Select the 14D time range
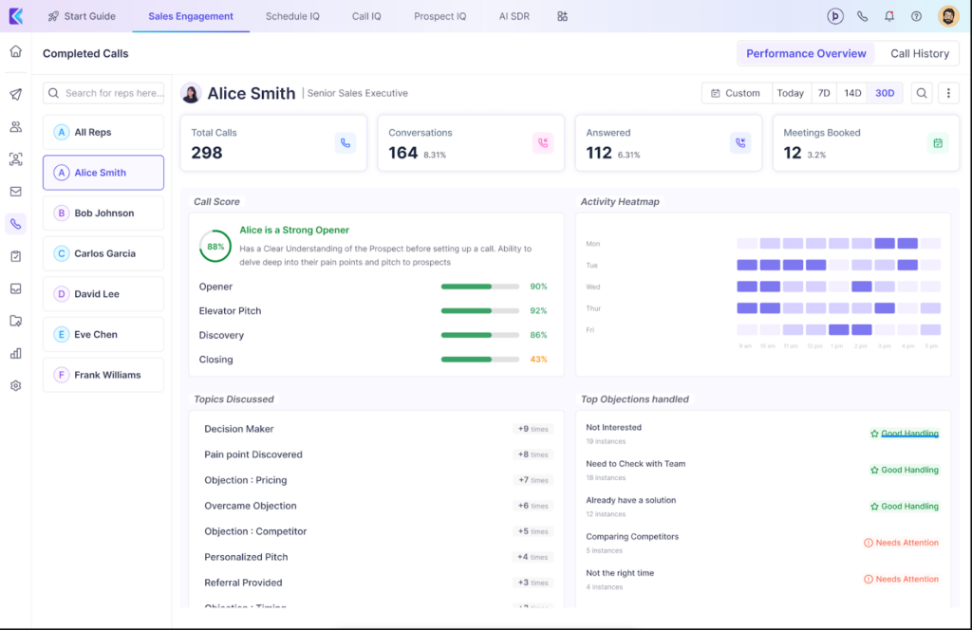 [x=852, y=93]
